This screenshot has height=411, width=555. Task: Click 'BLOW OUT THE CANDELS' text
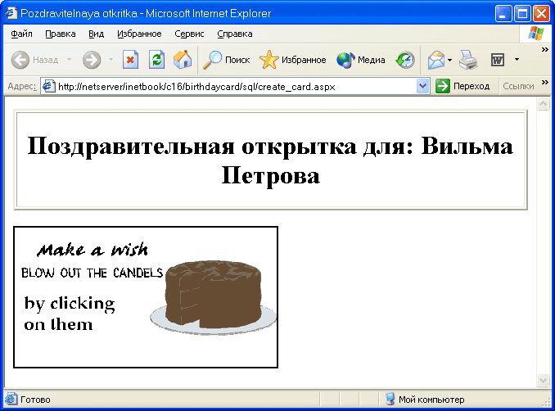(x=92, y=273)
